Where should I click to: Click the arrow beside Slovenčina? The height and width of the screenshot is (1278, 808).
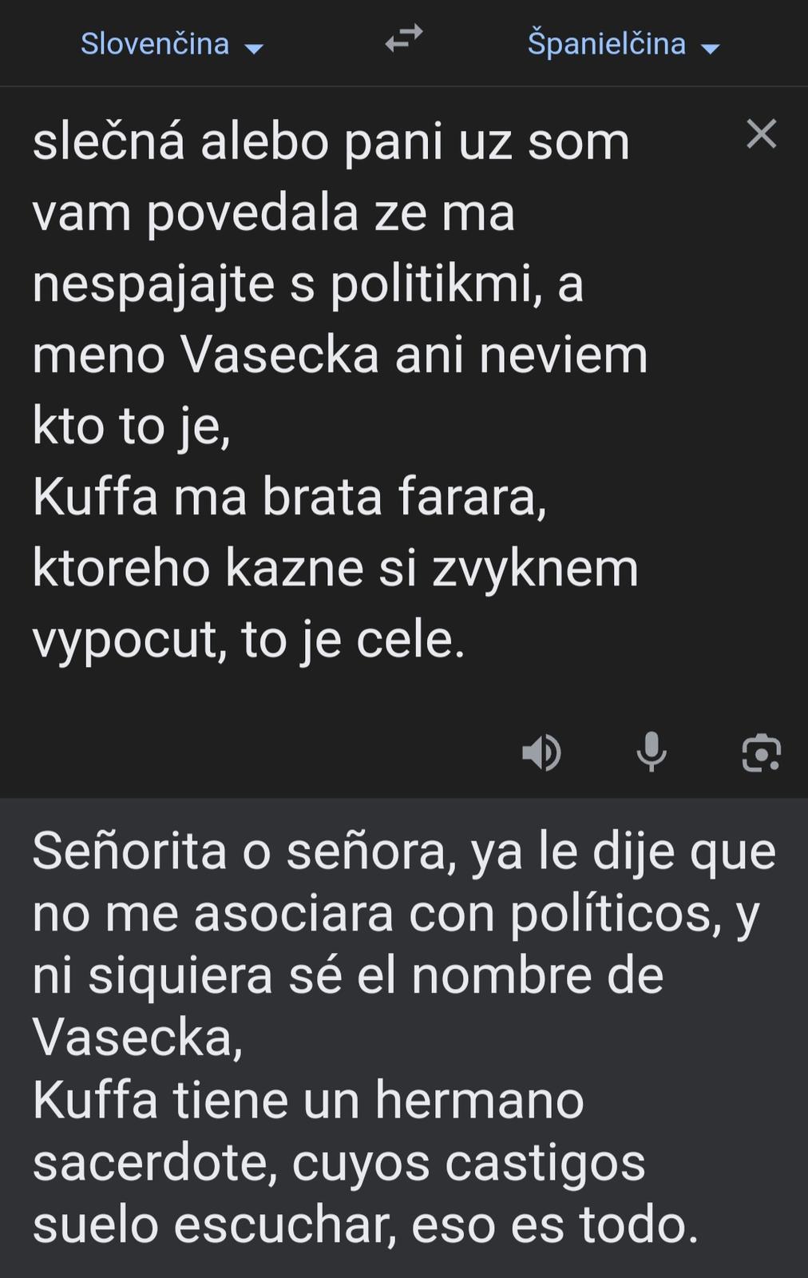(x=254, y=49)
